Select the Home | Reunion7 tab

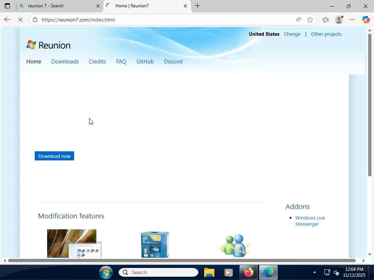click(x=147, y=6)
